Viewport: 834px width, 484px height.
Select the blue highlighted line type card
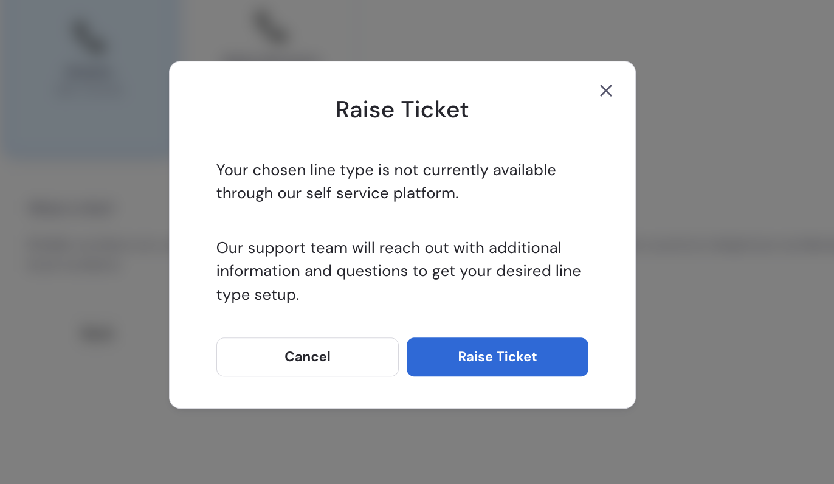pyautogui.click(x=91, y=78)
